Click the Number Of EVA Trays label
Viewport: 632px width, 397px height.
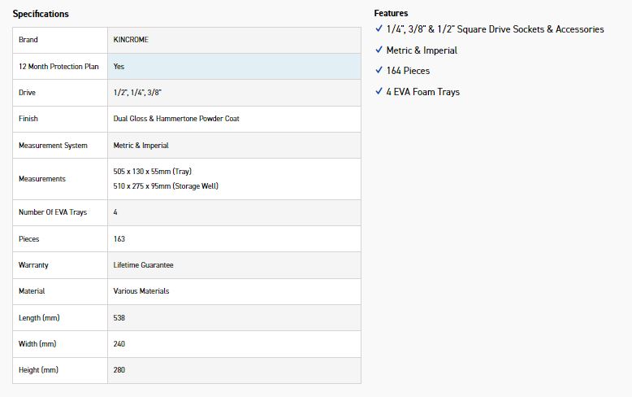tap(53, 212)
